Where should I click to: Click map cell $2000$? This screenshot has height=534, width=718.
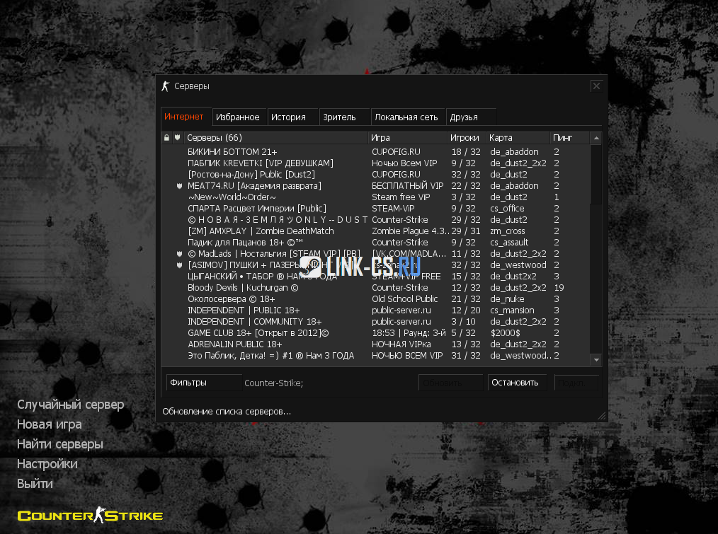505,332
